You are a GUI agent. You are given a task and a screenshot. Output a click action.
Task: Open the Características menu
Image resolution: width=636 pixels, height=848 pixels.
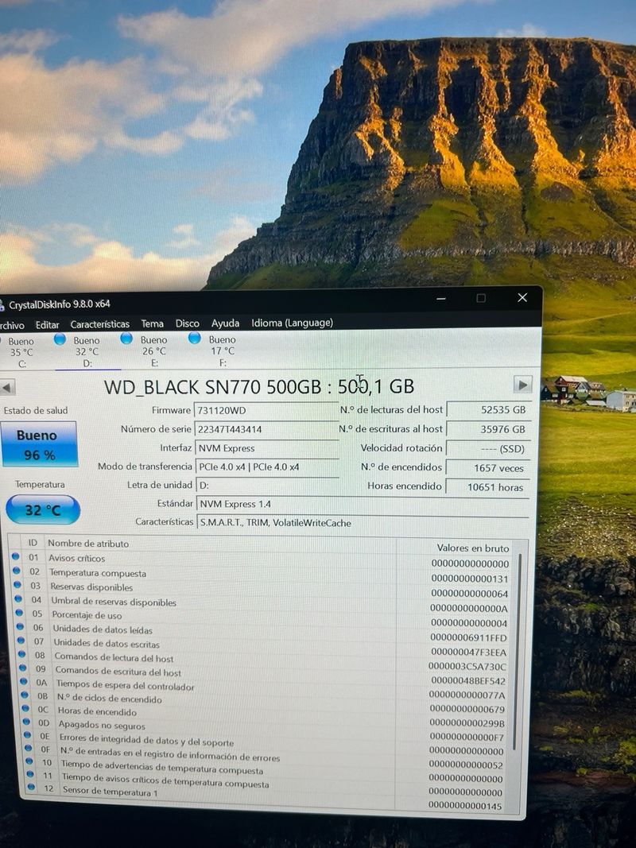(x=99, y=324)
